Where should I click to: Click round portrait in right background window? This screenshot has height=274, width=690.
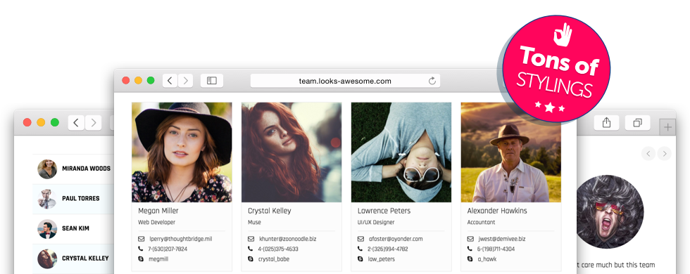click(x=610, y=211)
